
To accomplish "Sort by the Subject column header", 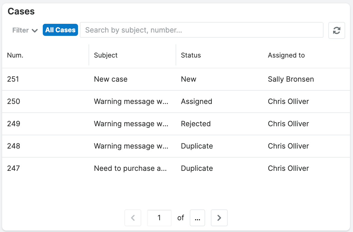I will [106, 55].
